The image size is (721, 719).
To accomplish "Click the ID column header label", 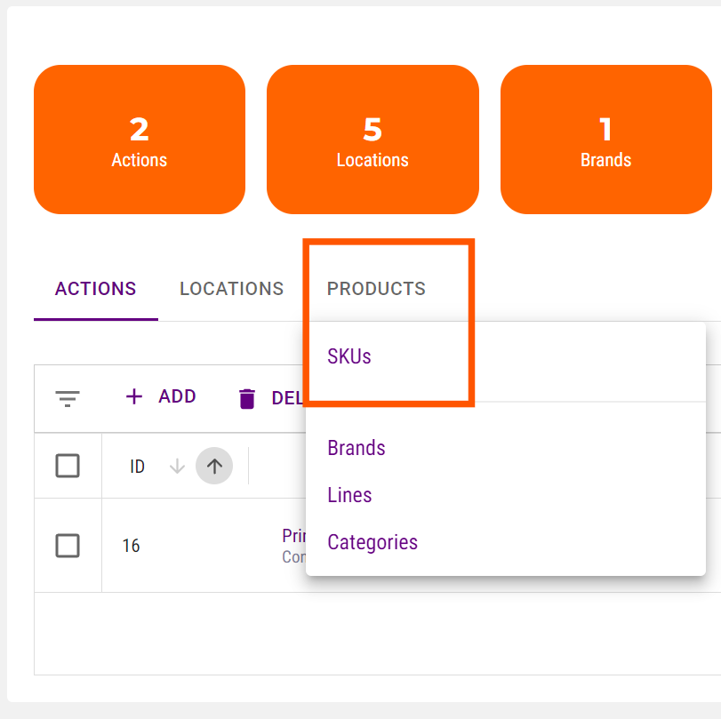I will pos(137,467).
